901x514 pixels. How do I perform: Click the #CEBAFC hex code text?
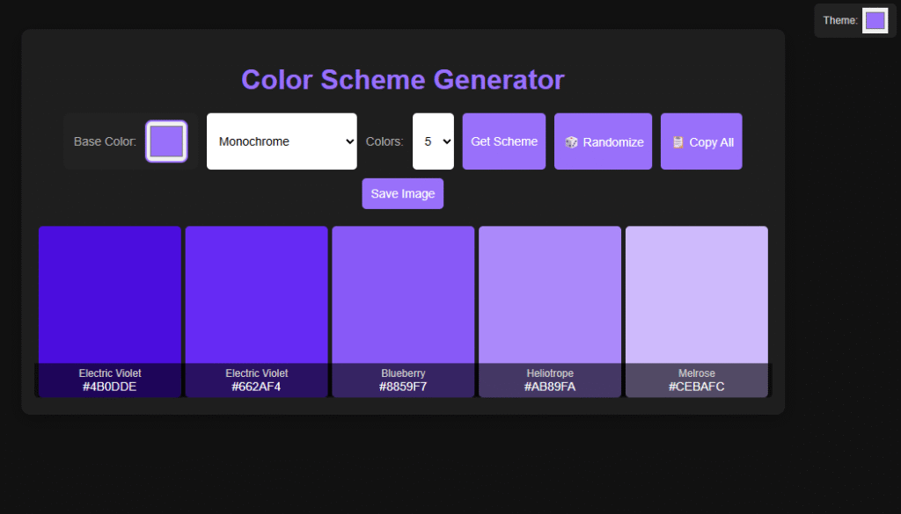coord(696,386)
